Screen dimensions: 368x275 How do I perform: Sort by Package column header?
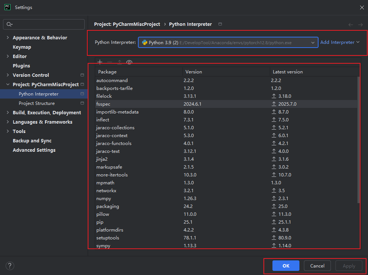tap(139, 72)
